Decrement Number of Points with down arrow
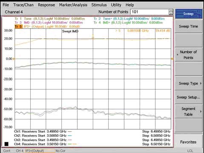This screenshot has height=153, width=204. pyautogui.click(x=171, y=13)
